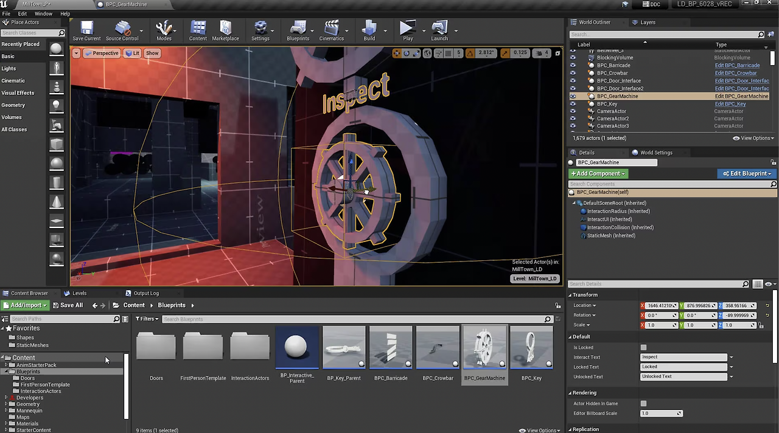
Task: Switch to the Output Log tab
Action: click(145, 293)
